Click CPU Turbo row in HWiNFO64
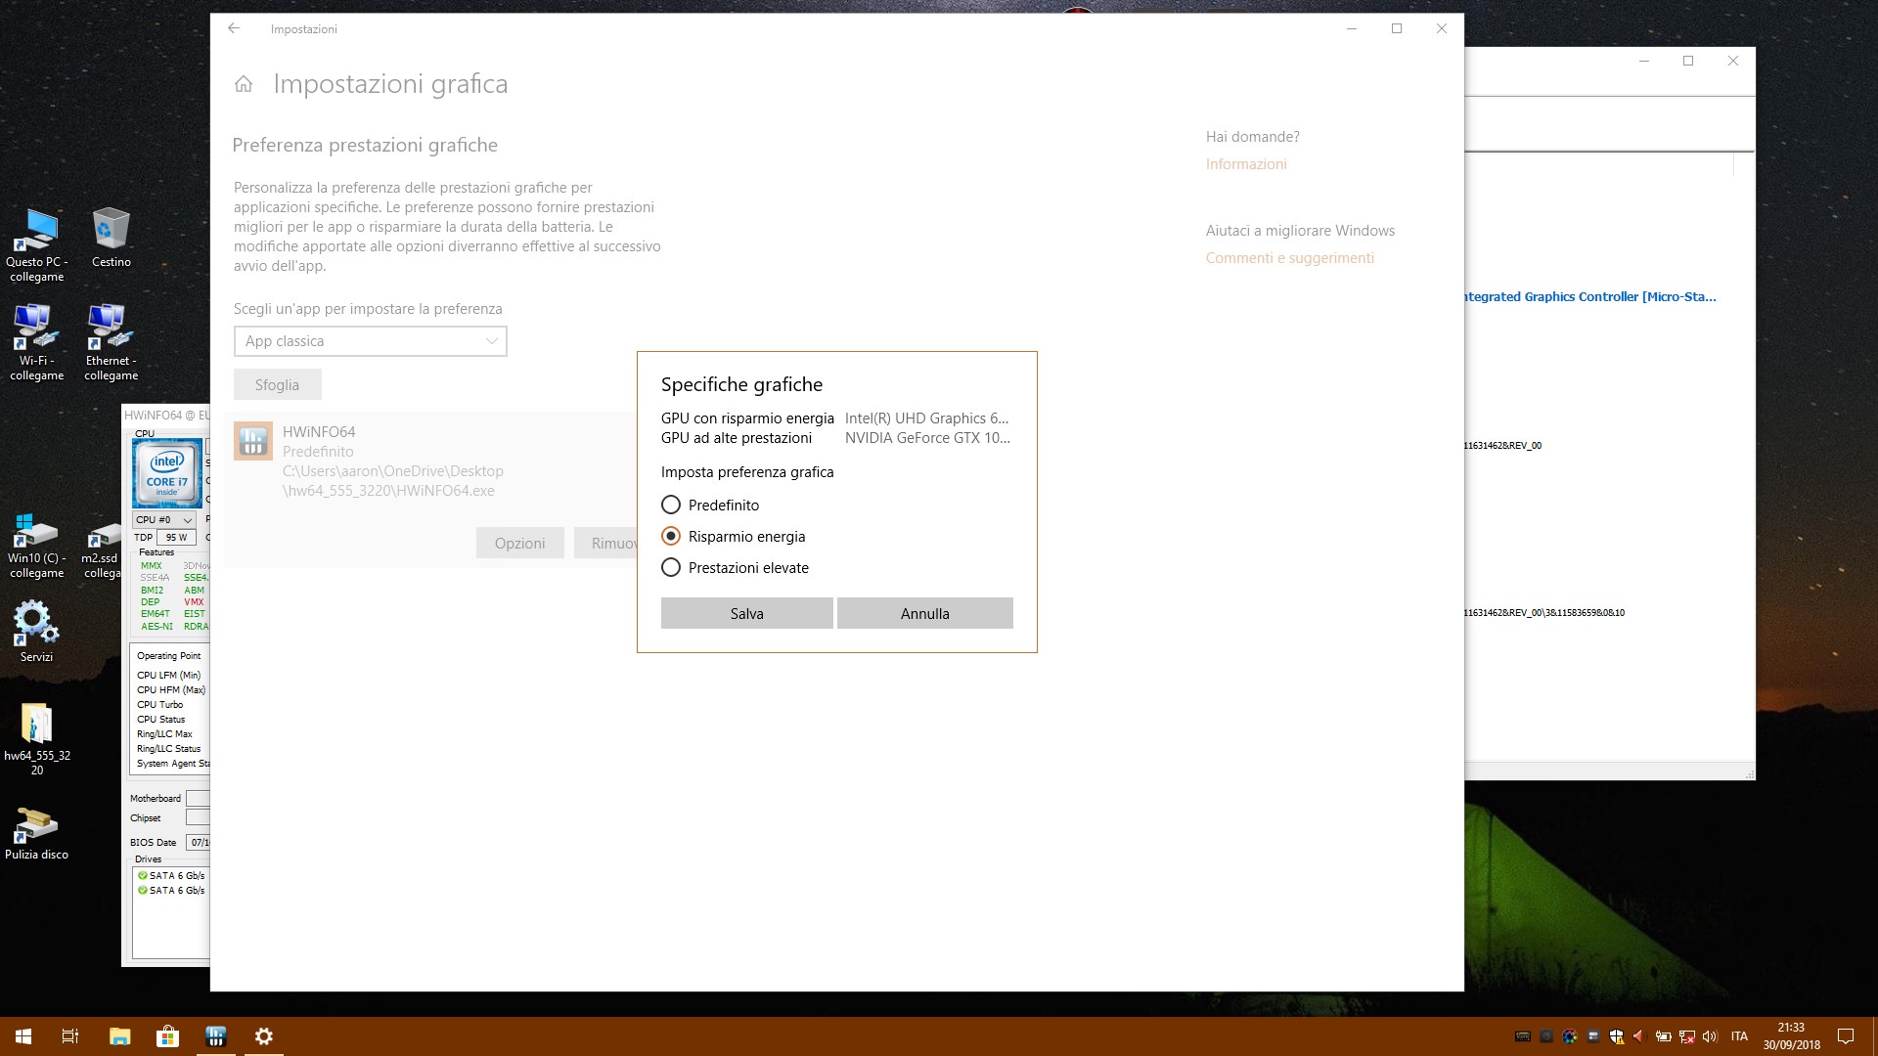1878x1056 pixels. pyautogui.click(x=160, y=705)
